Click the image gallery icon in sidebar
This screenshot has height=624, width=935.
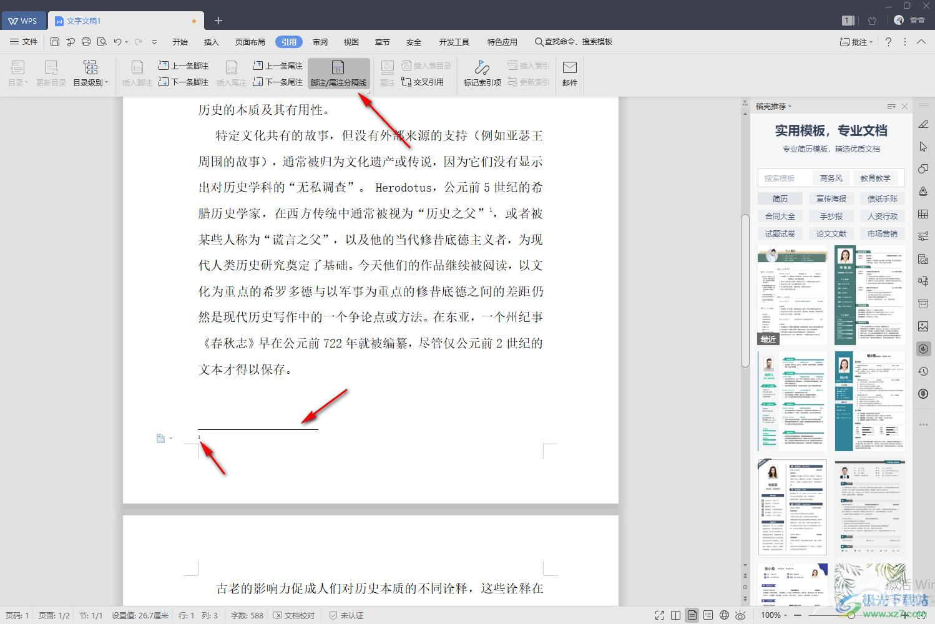coord(923,326)
